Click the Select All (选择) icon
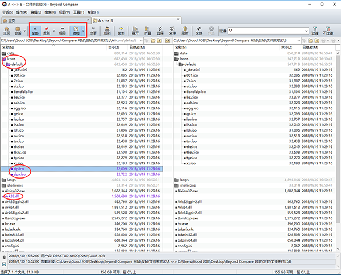 click(160, 31)
